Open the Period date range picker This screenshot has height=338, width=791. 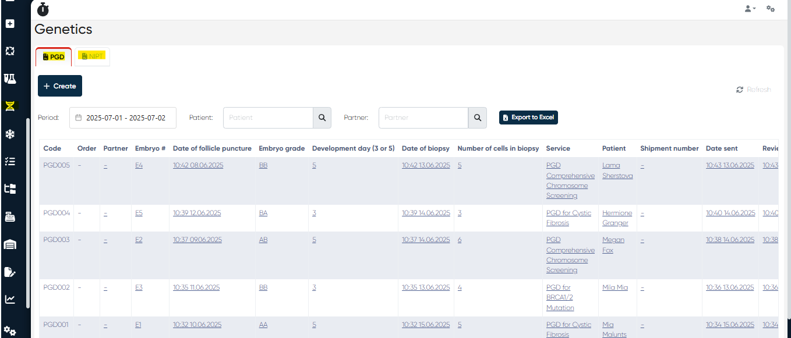click(x=123, y=118)
